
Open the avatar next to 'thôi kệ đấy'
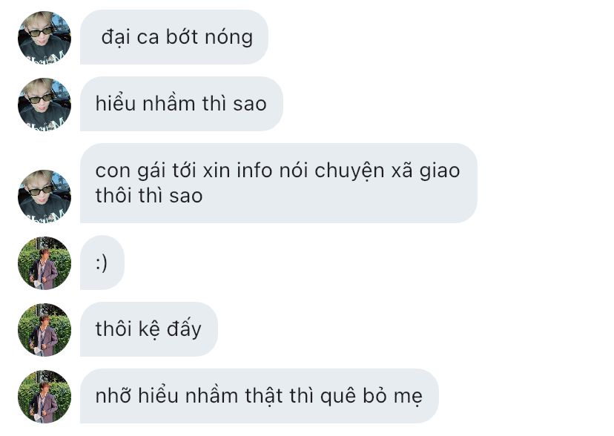44,329
